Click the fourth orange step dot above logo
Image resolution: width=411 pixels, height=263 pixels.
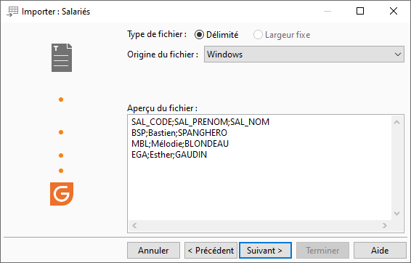click(61, 171)
